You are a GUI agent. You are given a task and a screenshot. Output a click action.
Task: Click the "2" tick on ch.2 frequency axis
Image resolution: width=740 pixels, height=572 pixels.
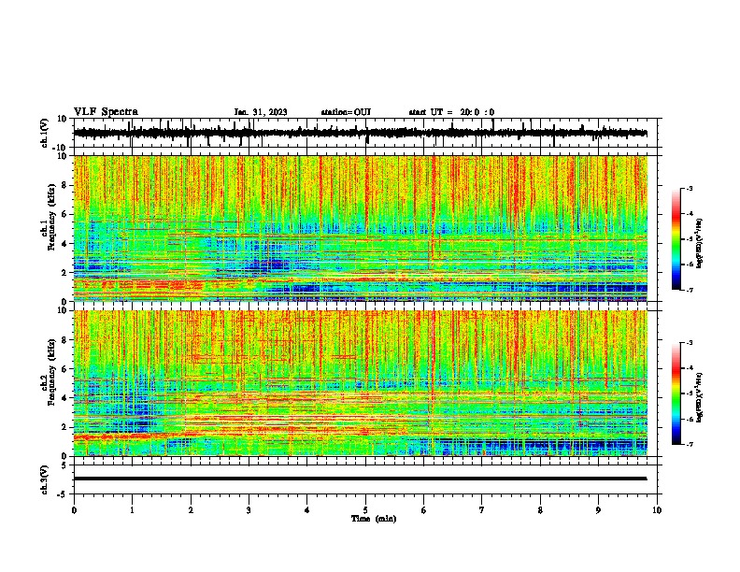coord(64,427)
